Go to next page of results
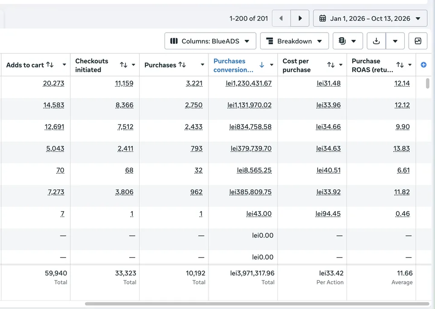Screen dimensions: 435x309 point(300,18)
